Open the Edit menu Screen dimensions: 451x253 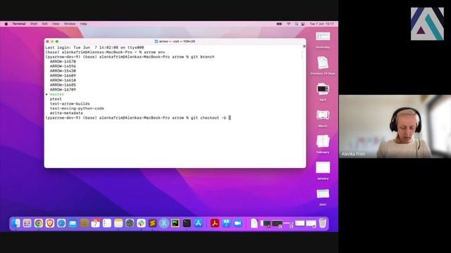44,24
